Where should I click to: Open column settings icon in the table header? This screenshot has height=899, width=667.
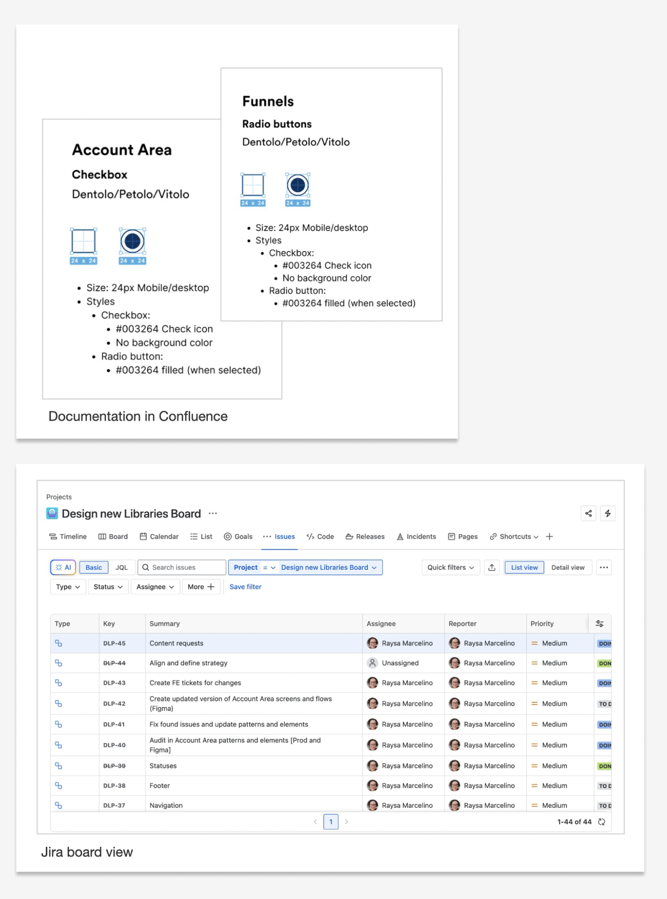[x=600, y=623]
